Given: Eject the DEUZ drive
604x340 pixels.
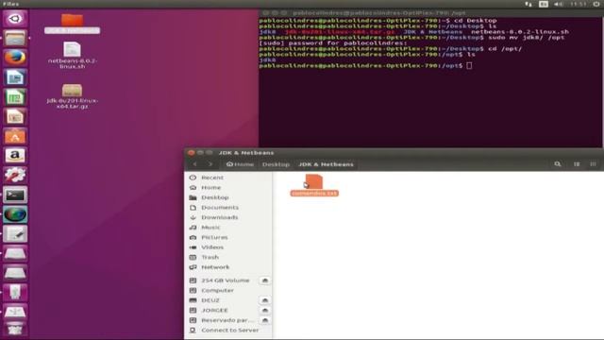Looking at the screenshot, I should pyautogui.click(x=265, y=300).
